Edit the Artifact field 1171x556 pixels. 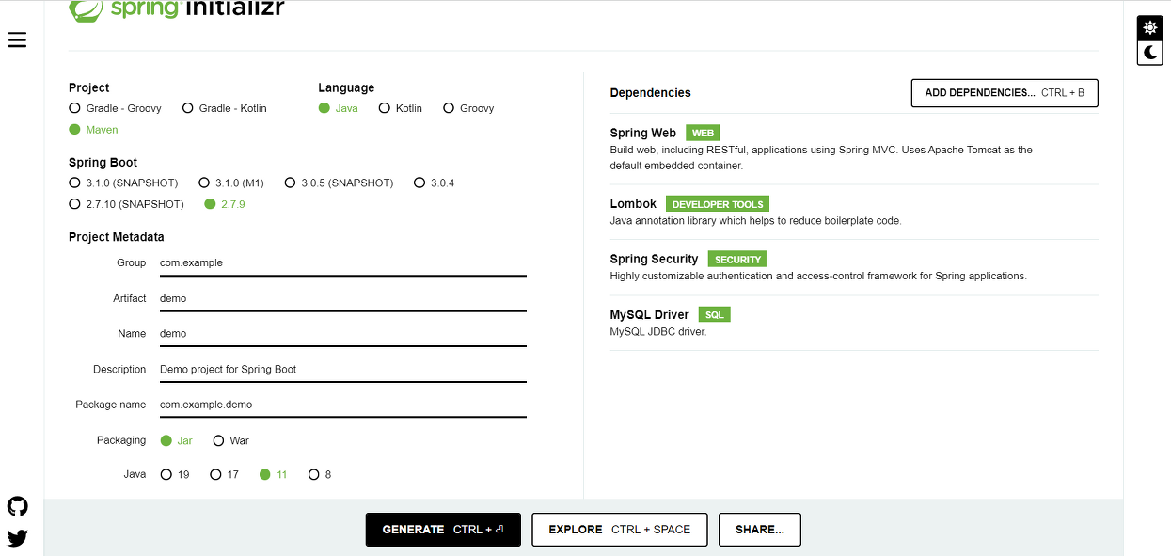342,298
